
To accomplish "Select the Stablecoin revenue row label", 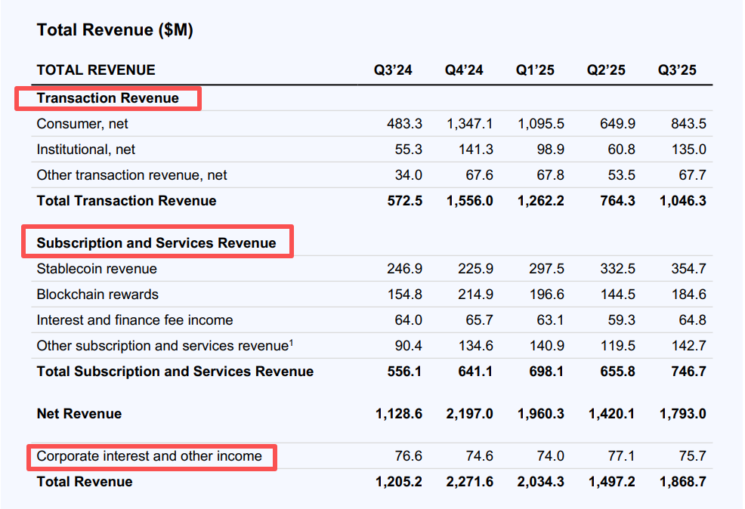I will tap(97, 269).
